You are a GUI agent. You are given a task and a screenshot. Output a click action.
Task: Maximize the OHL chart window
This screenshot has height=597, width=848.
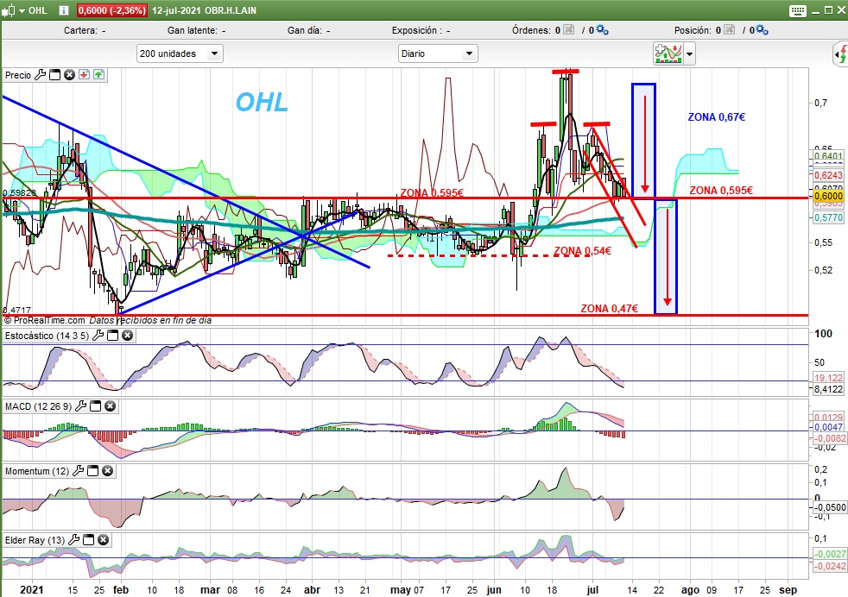(x=828, y=10)
